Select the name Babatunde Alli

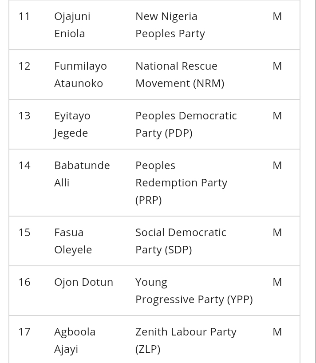click(x=82, y=174)
